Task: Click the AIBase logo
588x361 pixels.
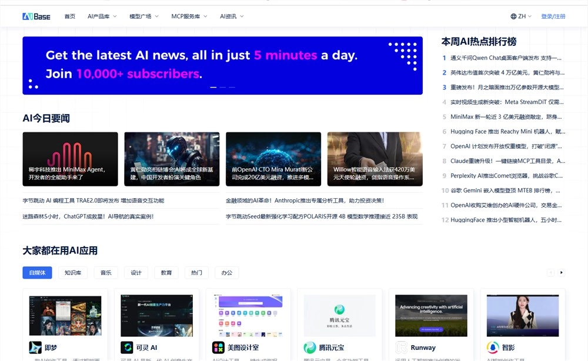Action: [x=36, y=16]
